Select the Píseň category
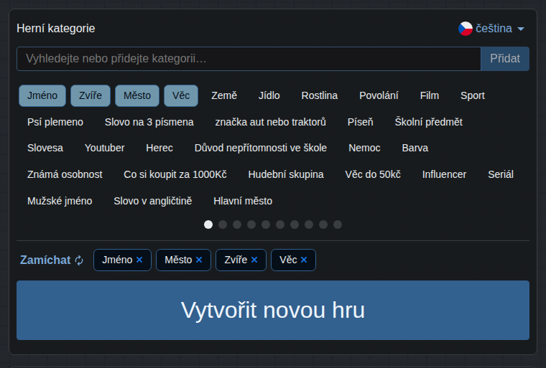The image size is (546, 368). click(361, 122)
